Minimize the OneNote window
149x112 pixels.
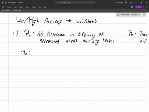coord(136,3)
